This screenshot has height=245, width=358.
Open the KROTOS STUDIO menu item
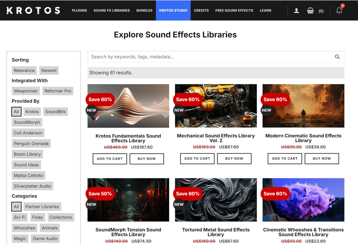(x=173, y=10)
